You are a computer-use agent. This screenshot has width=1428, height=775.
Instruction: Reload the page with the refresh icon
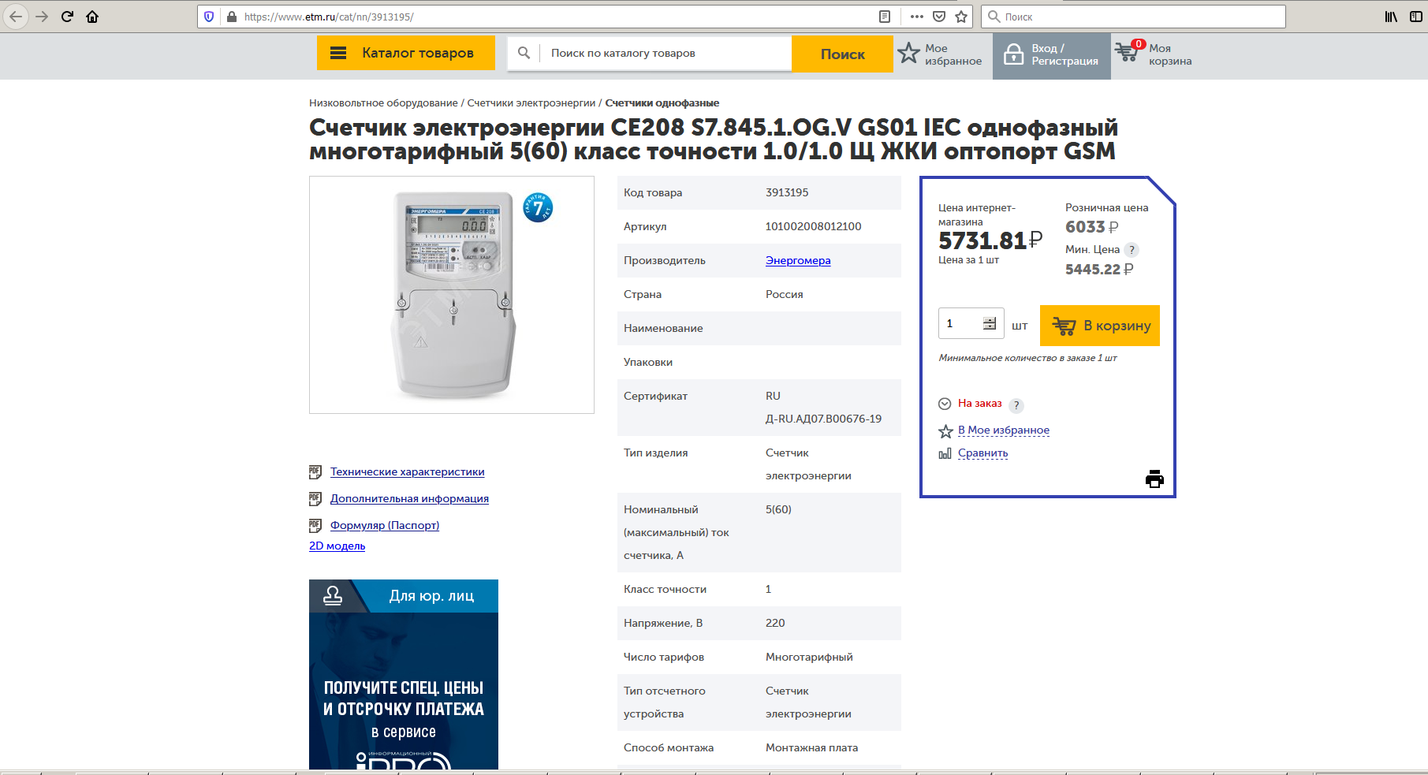67,17
